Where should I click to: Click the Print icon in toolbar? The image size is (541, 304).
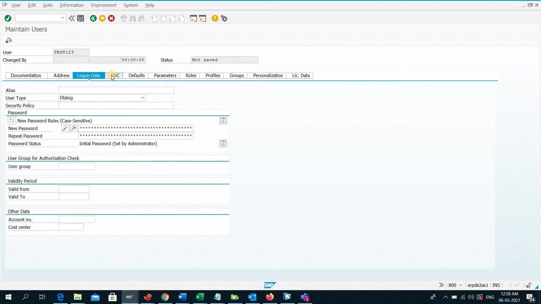(x=123, y=18)
